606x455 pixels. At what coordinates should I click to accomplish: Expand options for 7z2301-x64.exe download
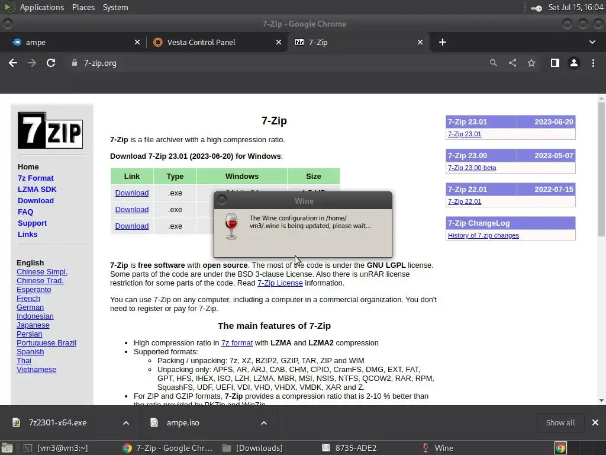click(126, 423)
